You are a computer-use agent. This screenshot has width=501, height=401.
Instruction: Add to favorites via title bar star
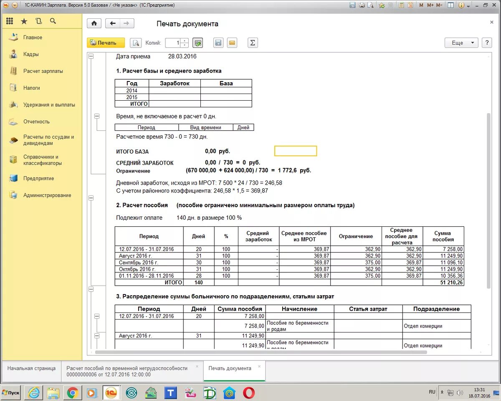point(382,5)
